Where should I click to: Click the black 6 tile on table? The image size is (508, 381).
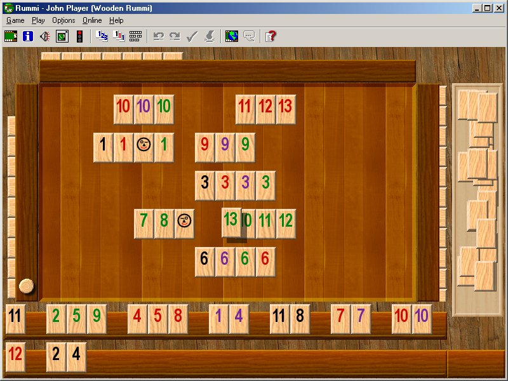[204, 262]
